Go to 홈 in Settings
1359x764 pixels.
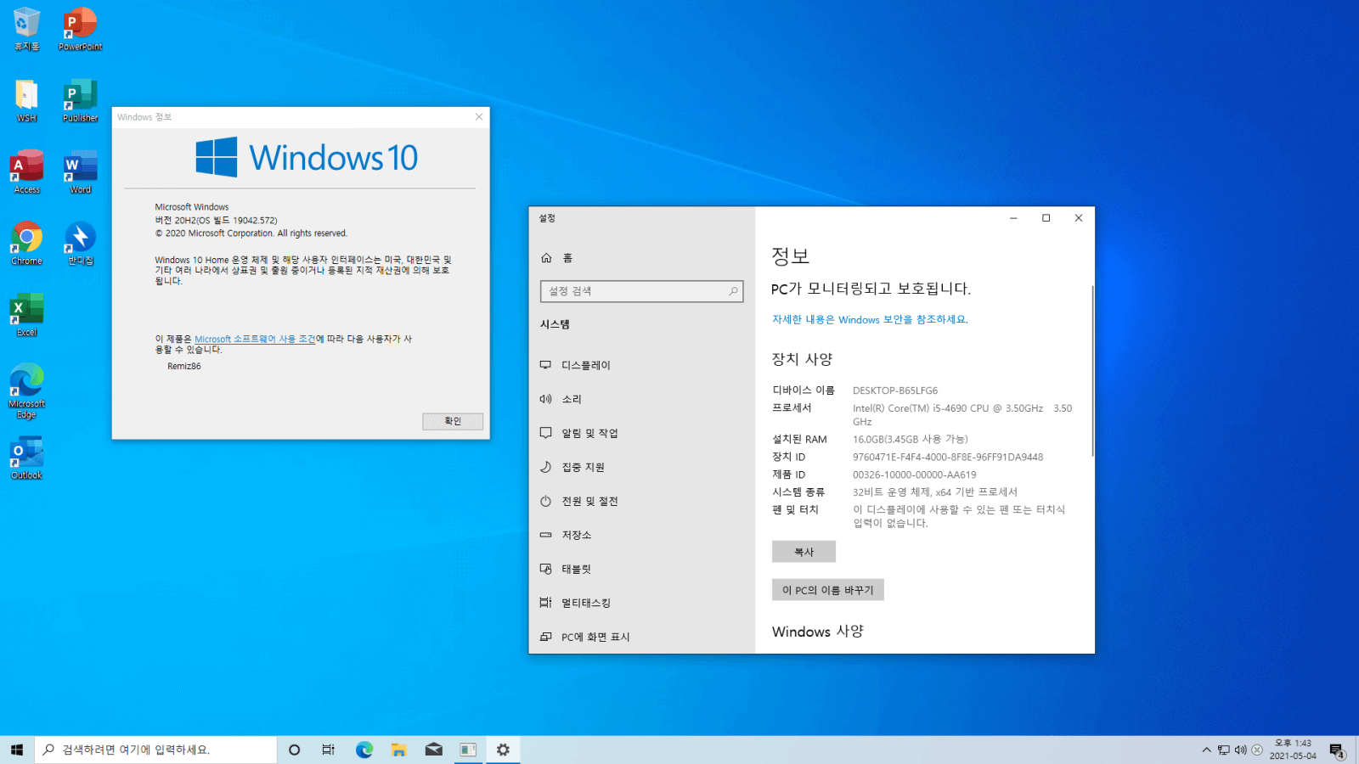[x=641, y=258]
